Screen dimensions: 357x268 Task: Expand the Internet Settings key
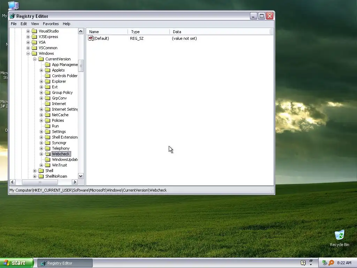click(x=41, y=109)
